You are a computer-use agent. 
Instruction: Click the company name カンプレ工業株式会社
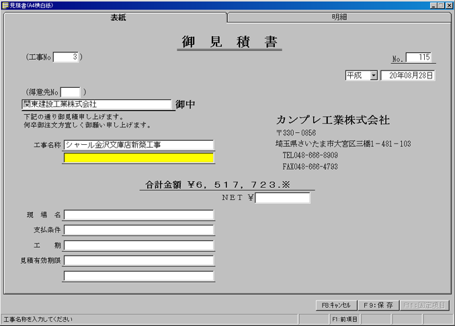[333, 120]
